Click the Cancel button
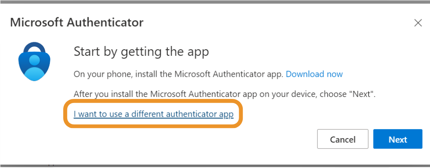This screenshot has height=168, width=430. (342, 139)
